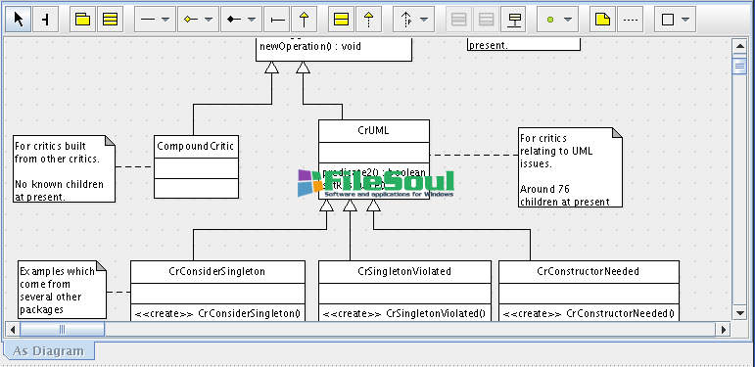The height and width of the screenshot is (367, 755).
Task: Pick the dashed Comment Link tool
Action: (630, 20)
